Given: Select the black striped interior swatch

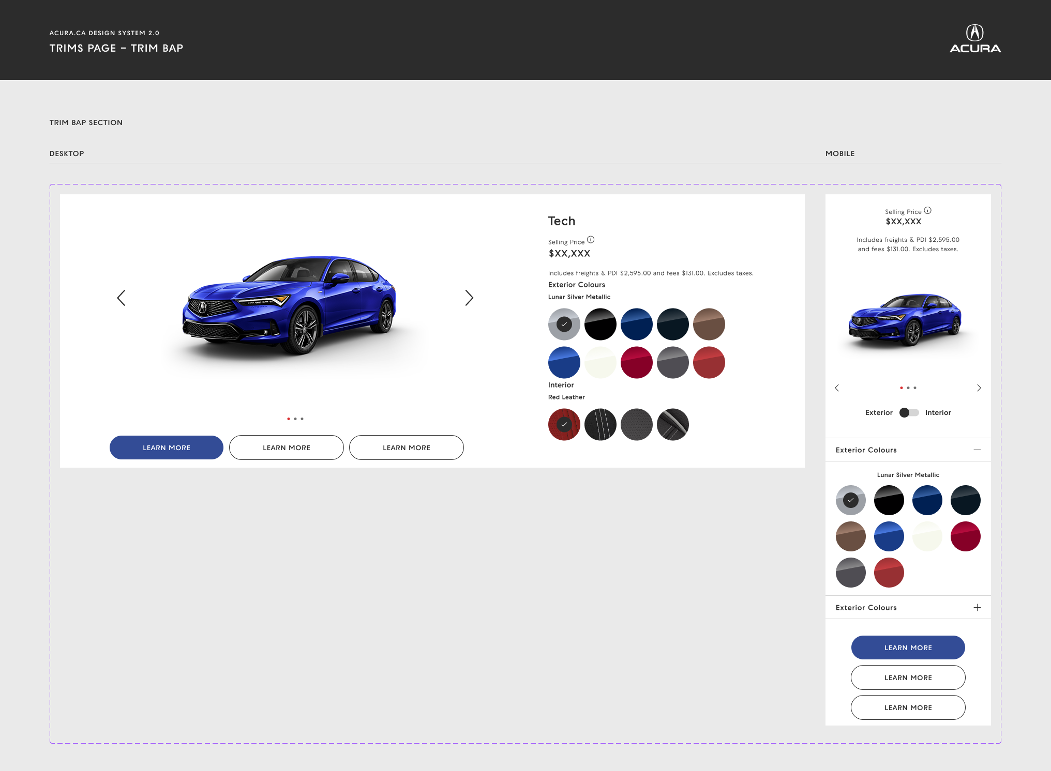Looking at the screenshot, I should click(x=600, y=425).
